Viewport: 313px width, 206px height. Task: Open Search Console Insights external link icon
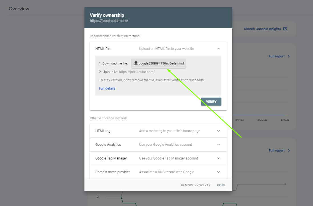point(285,29)
